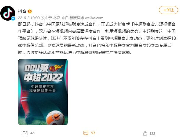Image resolution: width=183 pixels, height=139 pixels.
Task: Click the repost share icon
Action: pyautogui.click(x=25, y=133)
